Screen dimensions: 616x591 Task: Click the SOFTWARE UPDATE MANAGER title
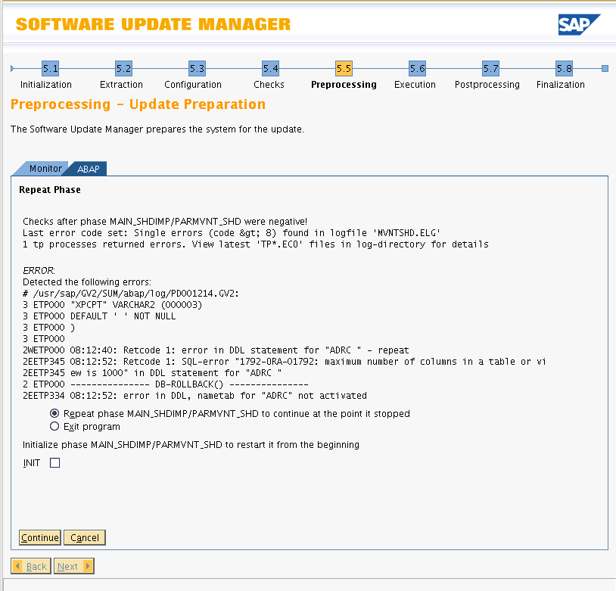click(x=153, y=24)
